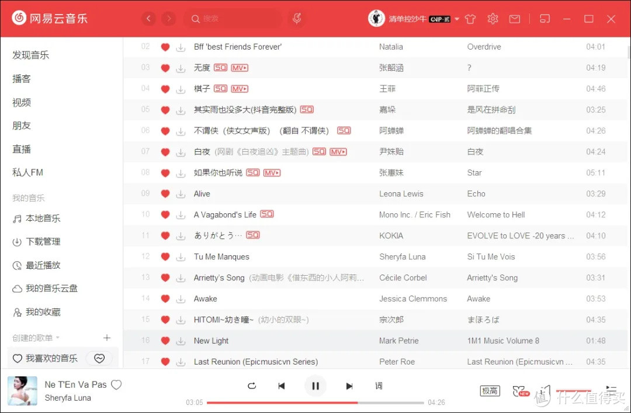The height and width of the screenshot is (413, 631).
Task: Add a new playlist with plus icon
Action: 107,338
